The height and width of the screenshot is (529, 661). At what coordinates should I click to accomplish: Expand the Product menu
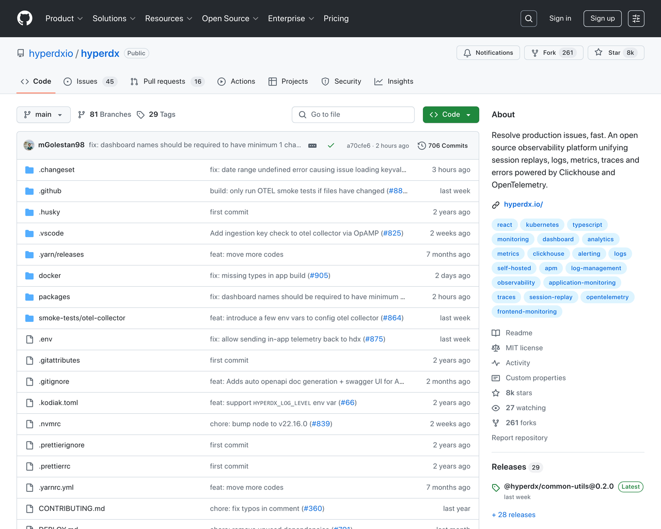point(64,19)
